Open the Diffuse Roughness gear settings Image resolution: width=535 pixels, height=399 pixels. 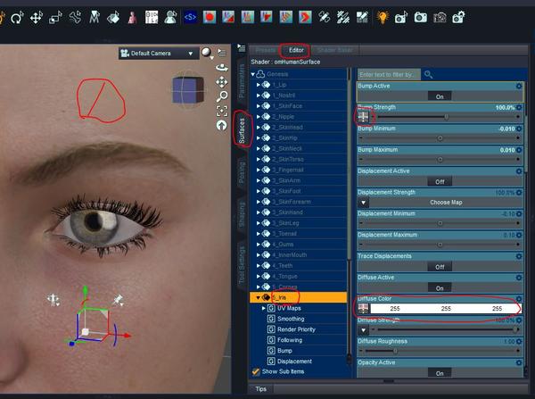click(x=519, y=341)
